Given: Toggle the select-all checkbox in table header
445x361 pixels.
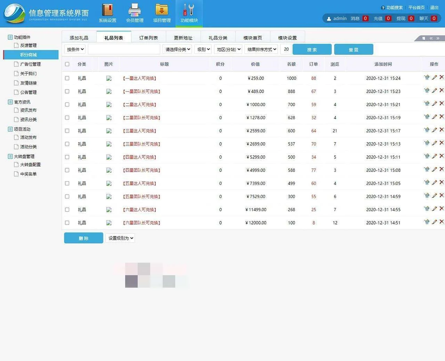Looking at the screenshot, I should pos(67,64).
